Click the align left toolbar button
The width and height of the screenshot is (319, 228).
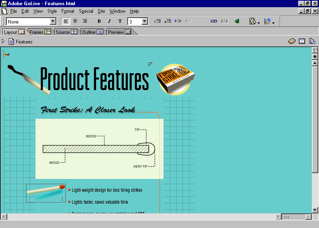pos(66,21)
